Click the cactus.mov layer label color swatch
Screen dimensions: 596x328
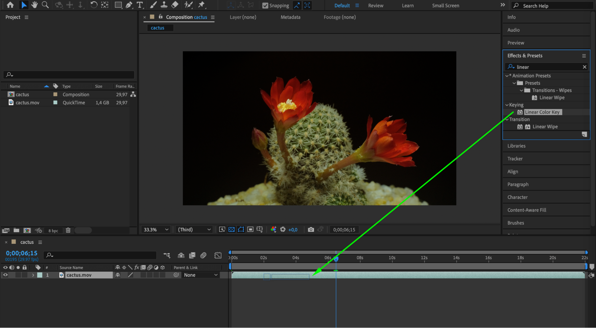click(40, 275)
